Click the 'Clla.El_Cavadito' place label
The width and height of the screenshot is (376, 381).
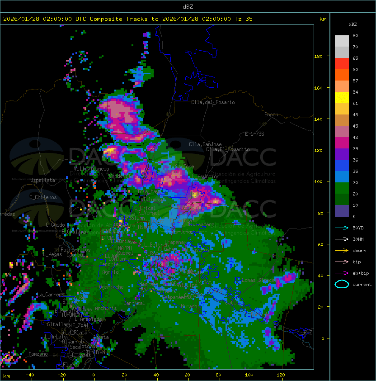pyautogui.click(x=228, y=149)
